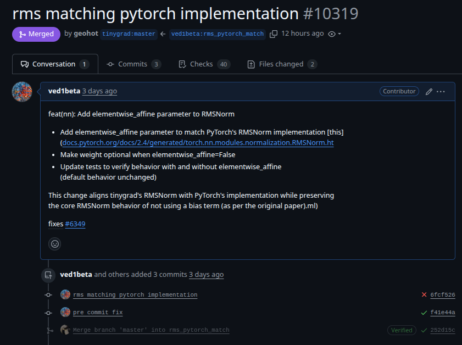Edit the comment with the pencil icon

pyautogui.click(x=429, y=92)
